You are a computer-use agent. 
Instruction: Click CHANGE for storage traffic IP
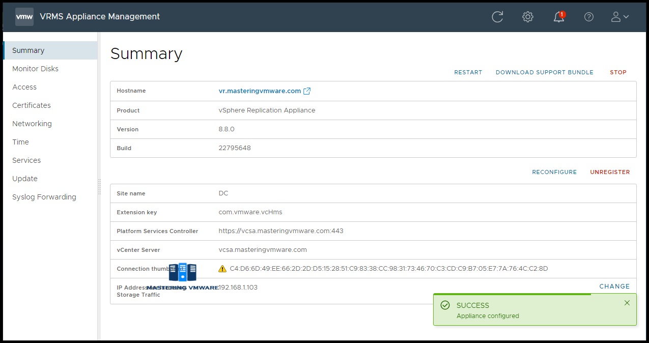614,287
